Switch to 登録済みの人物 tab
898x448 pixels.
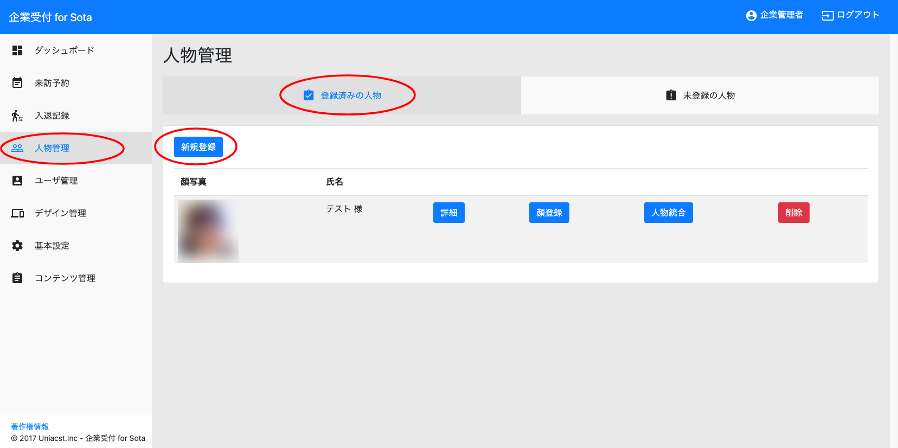[342, 95]
